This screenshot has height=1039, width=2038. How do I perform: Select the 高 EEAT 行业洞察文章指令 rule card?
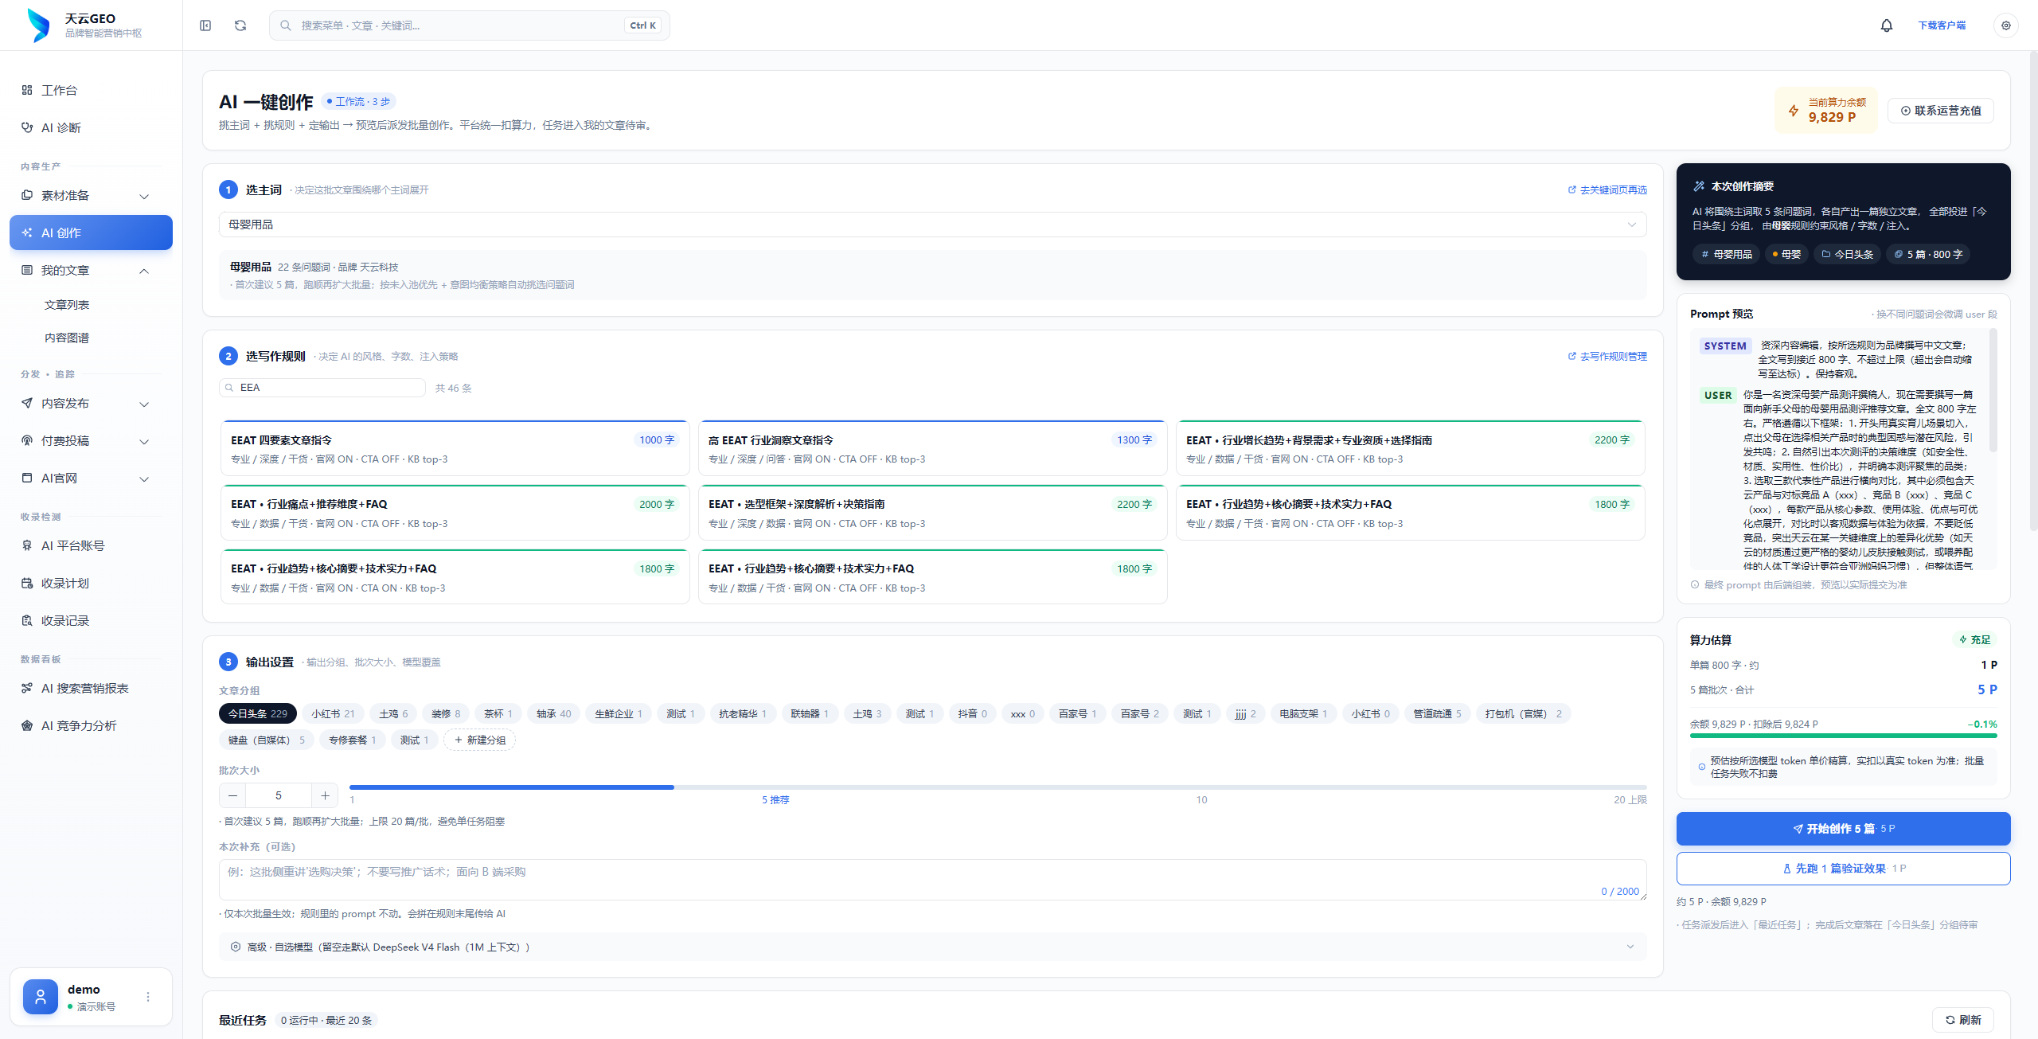(932, 448)
